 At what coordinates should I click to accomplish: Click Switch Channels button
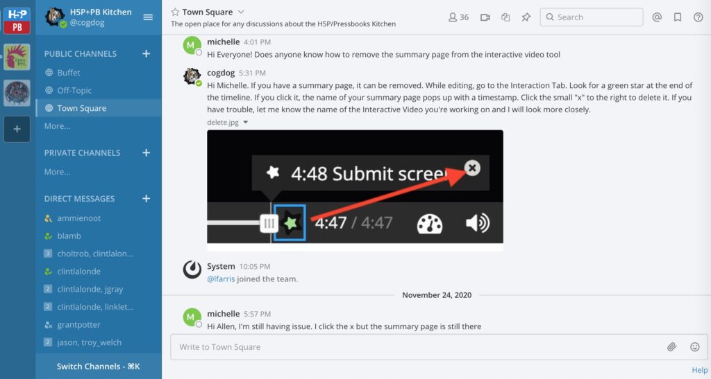click(x=99, y=367)
